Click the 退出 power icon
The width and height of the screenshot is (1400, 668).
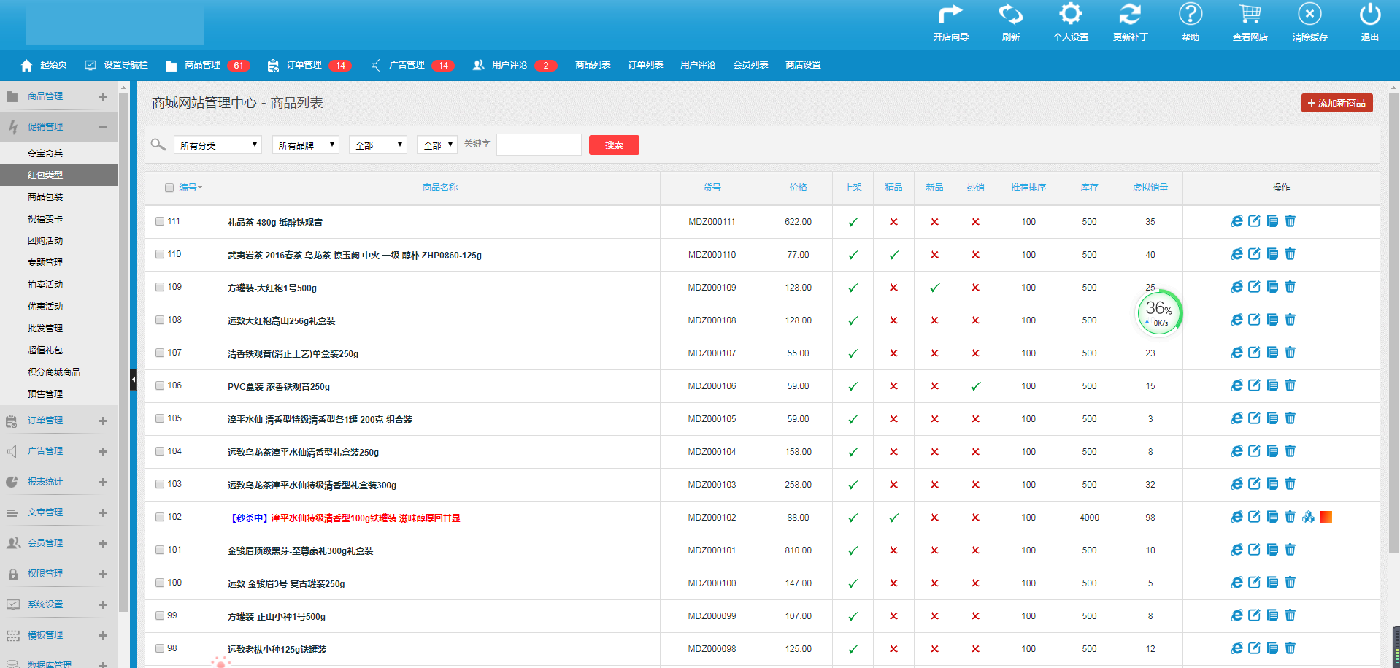1369,15
